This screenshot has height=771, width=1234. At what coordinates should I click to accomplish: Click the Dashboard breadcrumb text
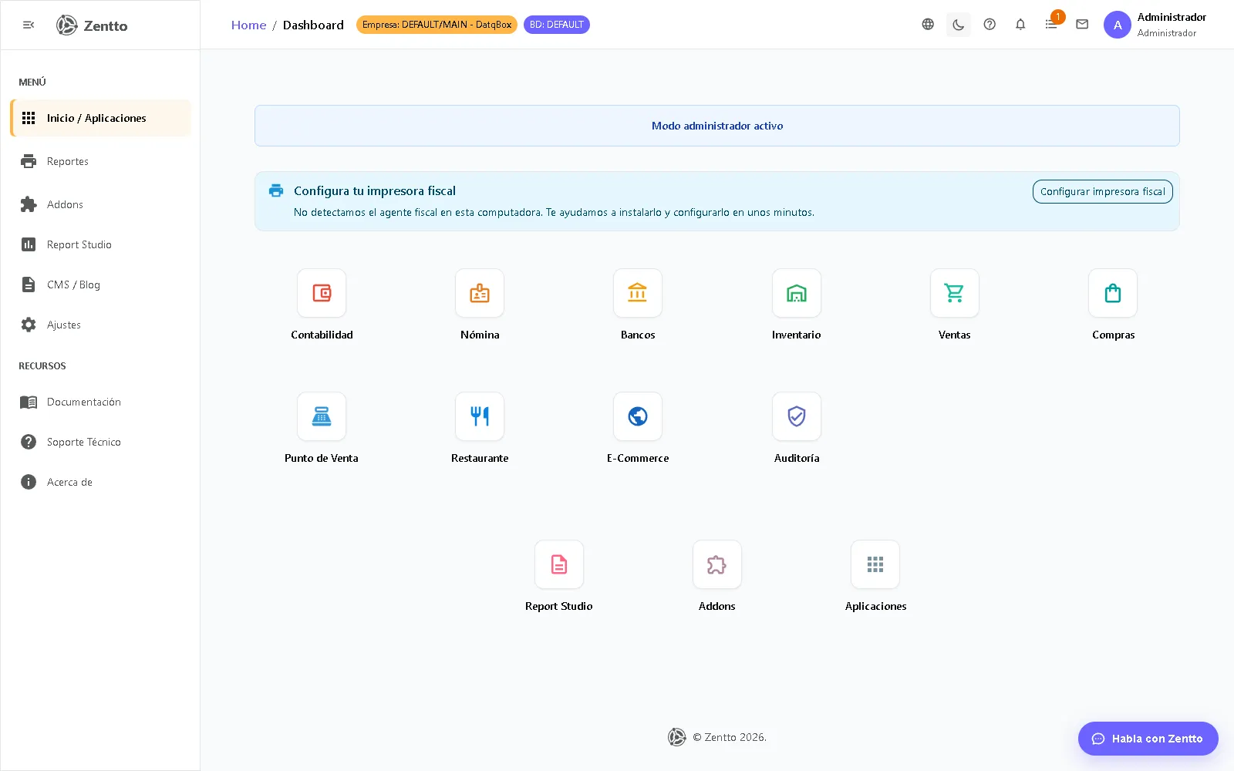coord(313,25)
